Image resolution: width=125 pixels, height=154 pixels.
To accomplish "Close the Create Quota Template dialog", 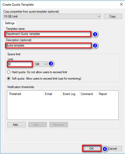I will pyautogui.click(x=121, y=4).
